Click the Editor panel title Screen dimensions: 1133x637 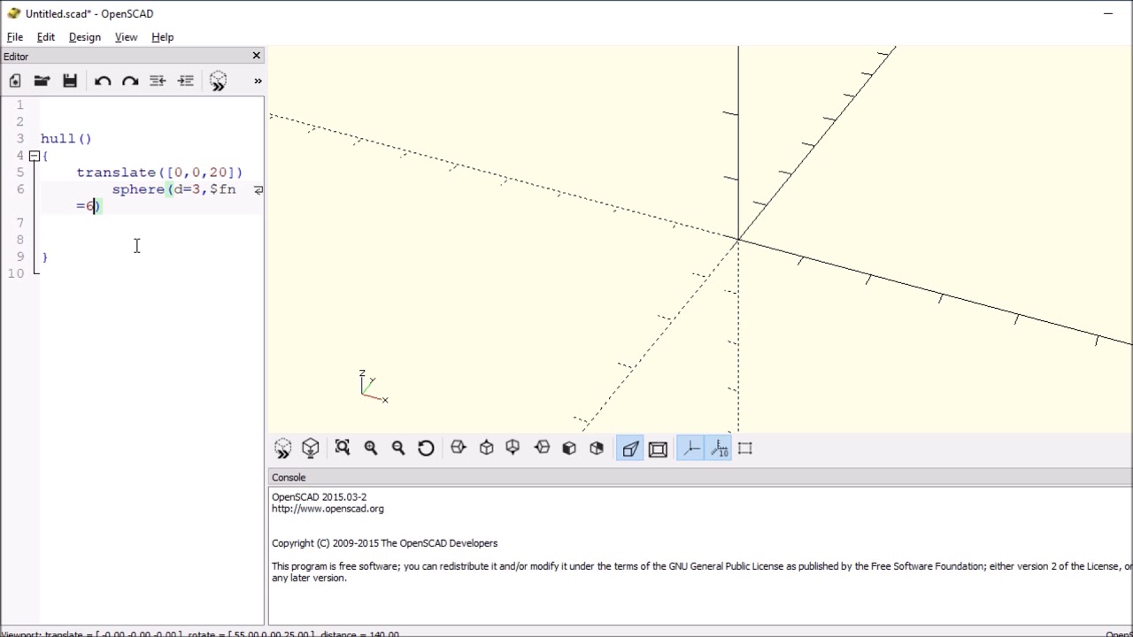(x=16, y=56)
